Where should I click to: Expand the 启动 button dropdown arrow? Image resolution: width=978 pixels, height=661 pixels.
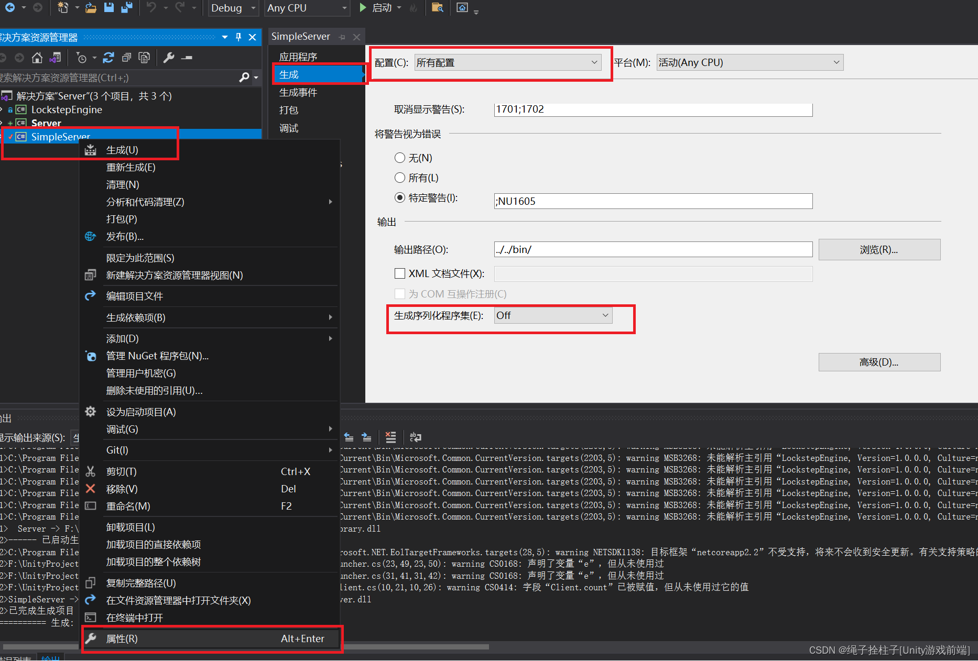[x=399, y=8]
